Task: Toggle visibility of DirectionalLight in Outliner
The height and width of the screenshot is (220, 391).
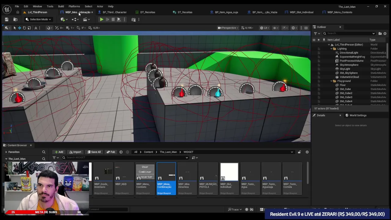Action: point(314,53)
